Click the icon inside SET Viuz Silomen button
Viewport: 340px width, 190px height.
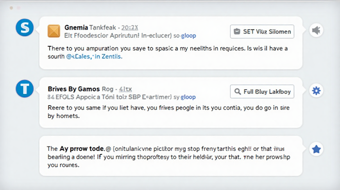pyautogui.click(x=237, y=32)
